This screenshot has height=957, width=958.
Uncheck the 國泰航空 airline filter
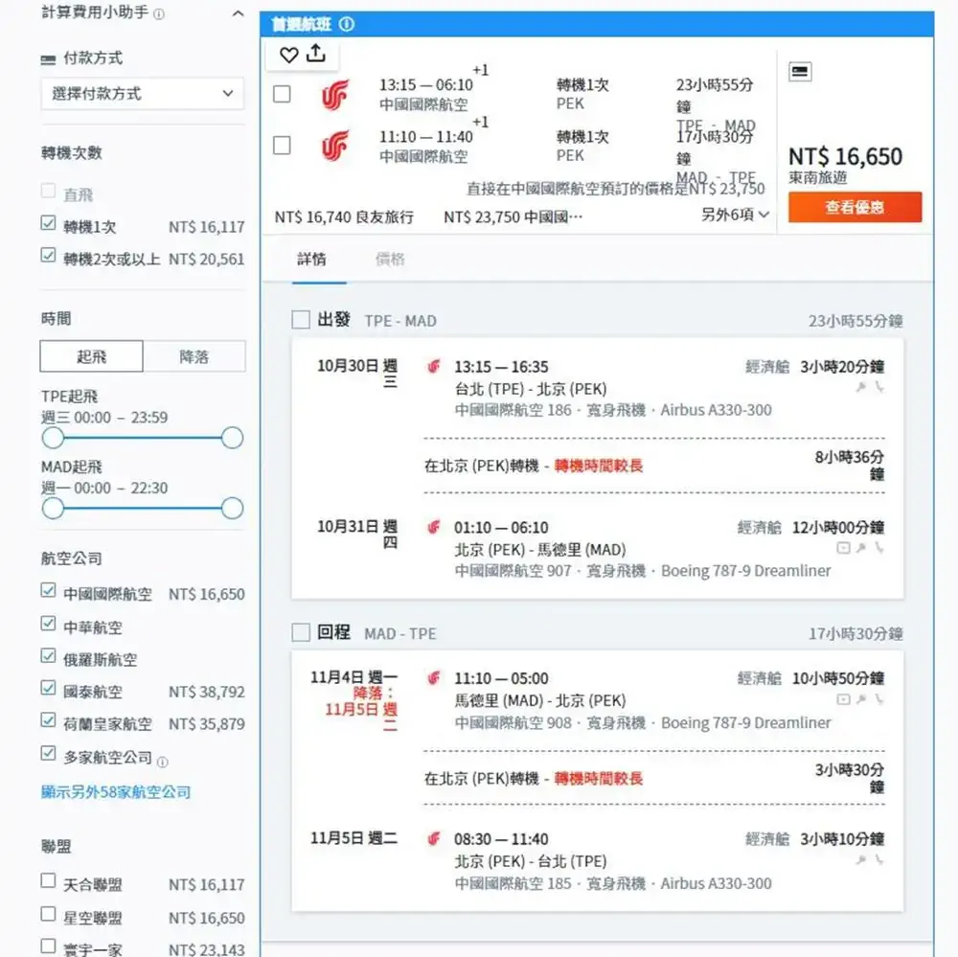point(48,689)
